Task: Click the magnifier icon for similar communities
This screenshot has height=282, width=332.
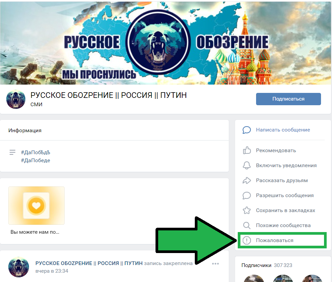Action: [x=247, y=225]
